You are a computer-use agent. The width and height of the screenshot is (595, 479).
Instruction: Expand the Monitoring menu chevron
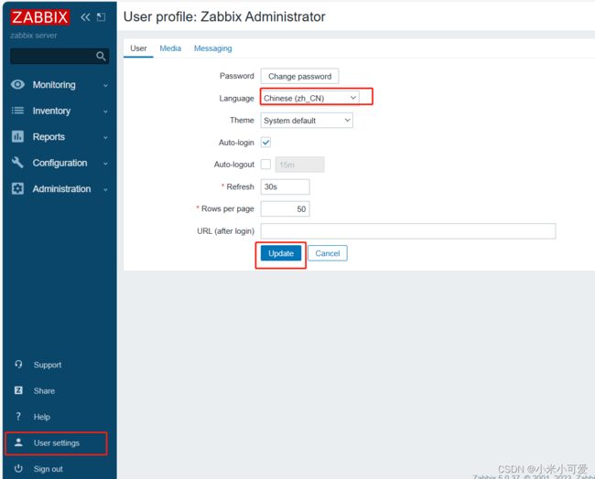click(x=105, y=85)
